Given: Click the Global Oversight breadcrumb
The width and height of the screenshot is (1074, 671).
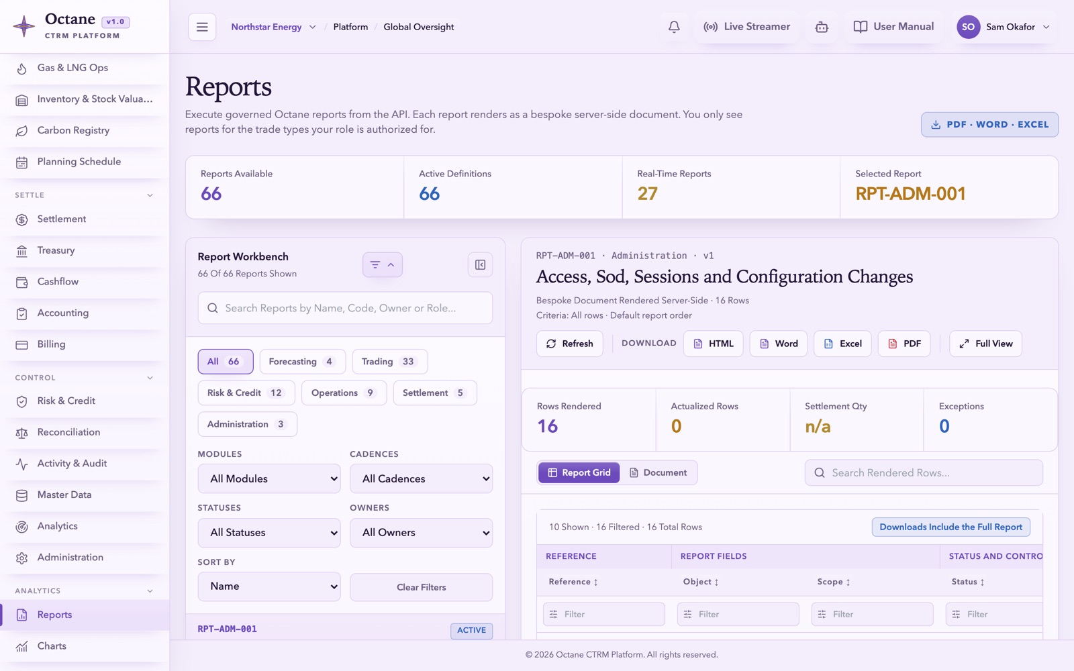Looking at the screenshot, I should (419, 27).
